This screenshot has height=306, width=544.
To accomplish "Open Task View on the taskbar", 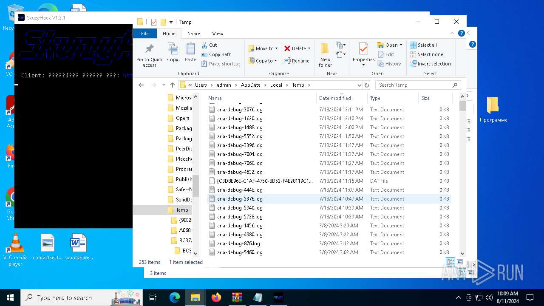I will 153,297.
